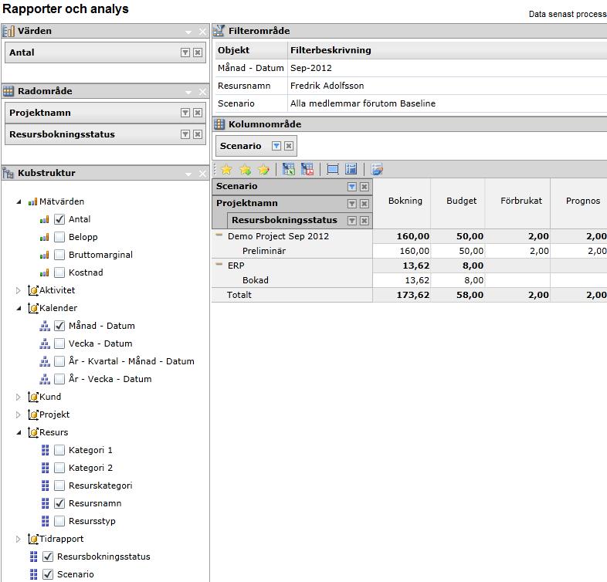607x582 pixels.
Task: Collapse the Demo Project Sep 2012 row
Action: 219,235
